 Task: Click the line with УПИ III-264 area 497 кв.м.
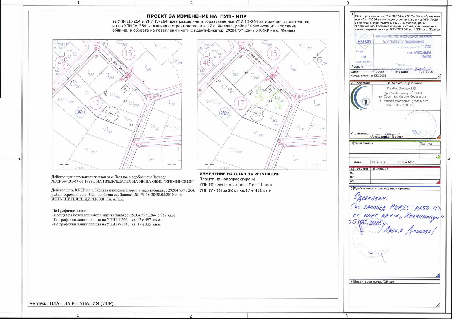tap(107, 220)
